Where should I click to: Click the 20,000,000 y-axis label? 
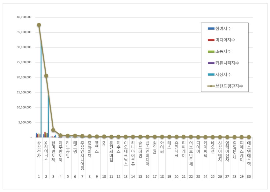(x=24, y=77)
